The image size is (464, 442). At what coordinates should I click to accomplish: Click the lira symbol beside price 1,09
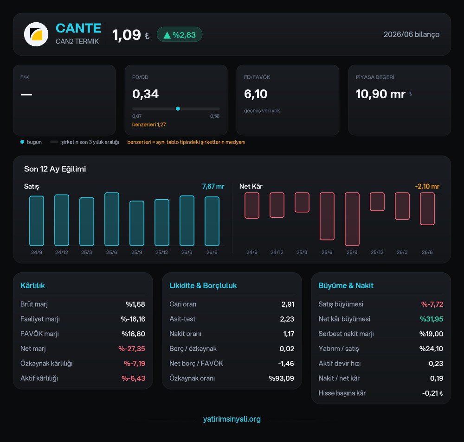147,36
